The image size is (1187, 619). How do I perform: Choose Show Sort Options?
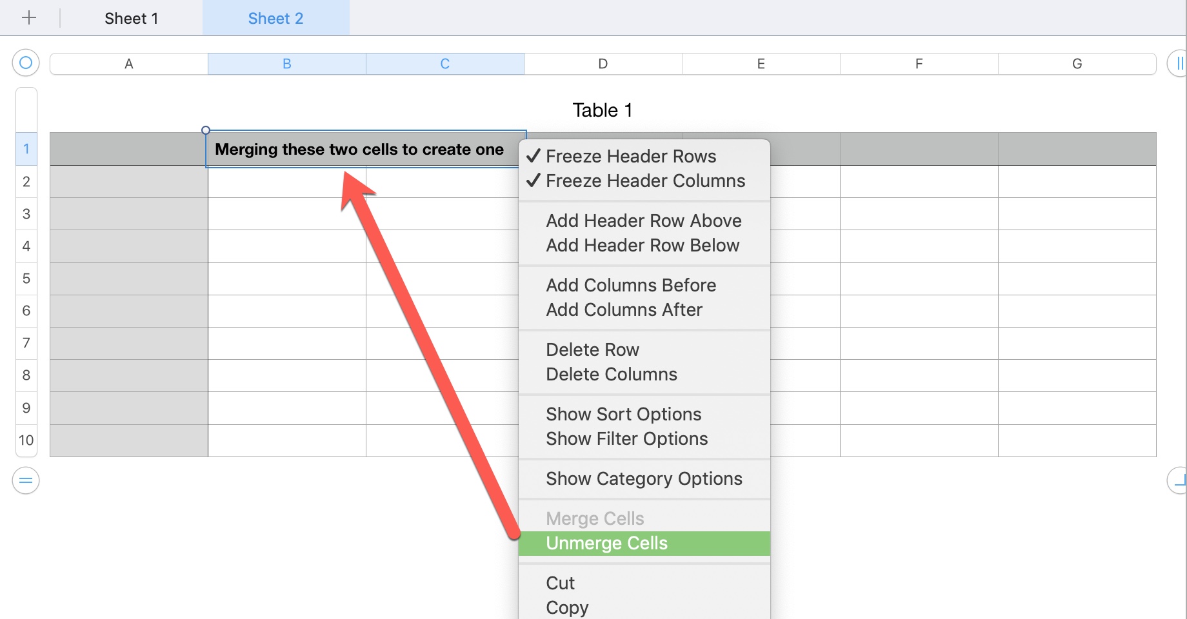click(623, 414)
